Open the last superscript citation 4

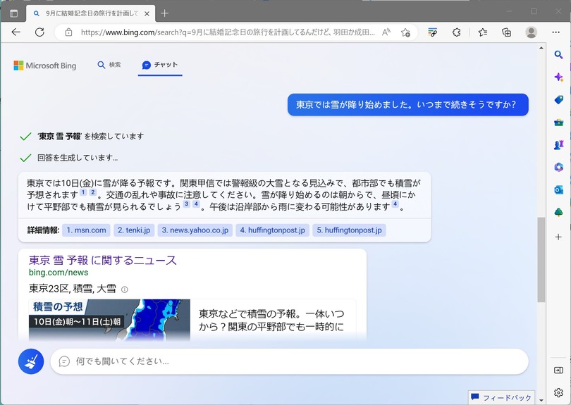coord(395,204)
